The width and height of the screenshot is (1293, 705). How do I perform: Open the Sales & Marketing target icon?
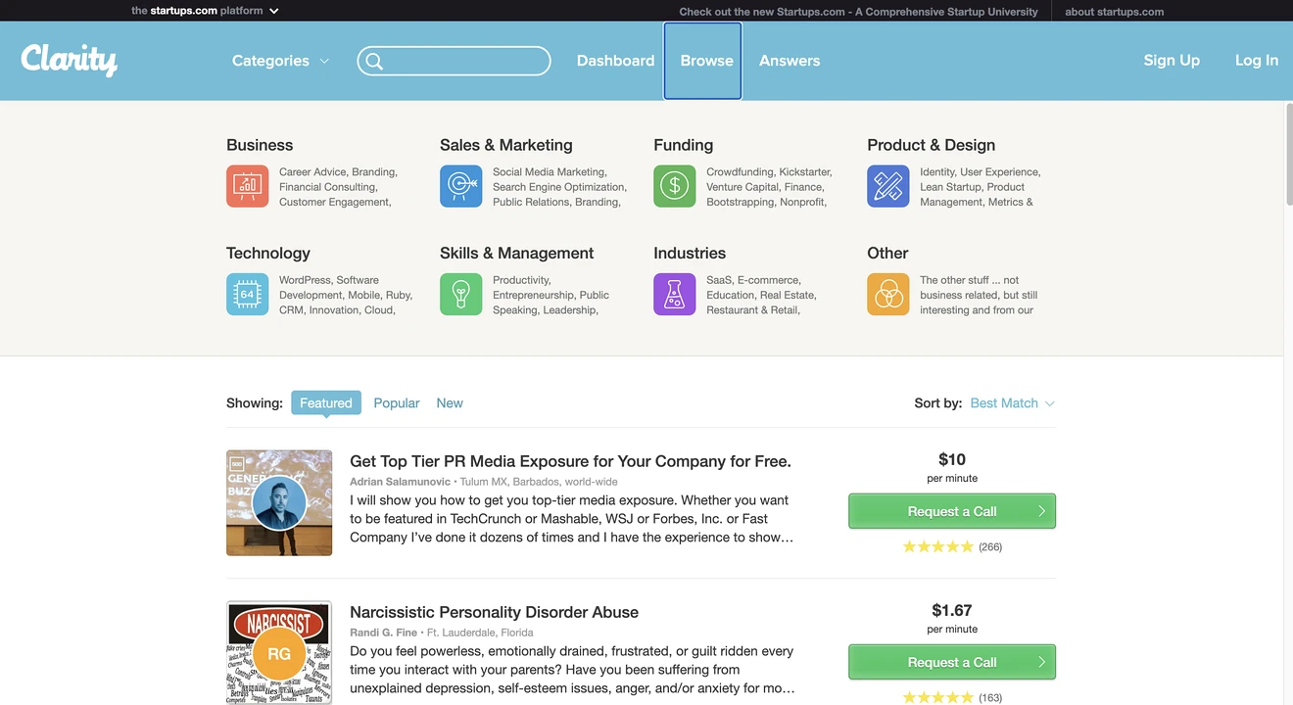click(x=460, y=186)
